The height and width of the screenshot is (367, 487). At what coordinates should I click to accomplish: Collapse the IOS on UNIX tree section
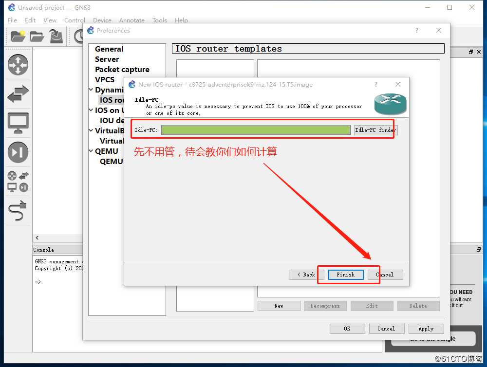tap(91, 110)
